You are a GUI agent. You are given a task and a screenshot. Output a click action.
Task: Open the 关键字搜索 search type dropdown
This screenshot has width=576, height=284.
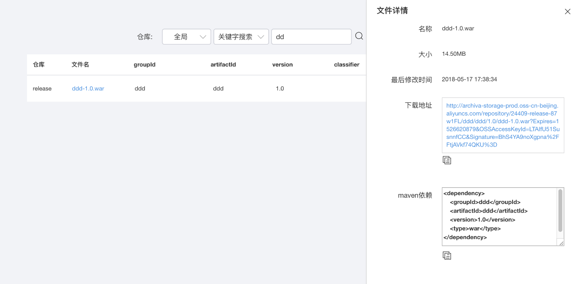(241, 37)
